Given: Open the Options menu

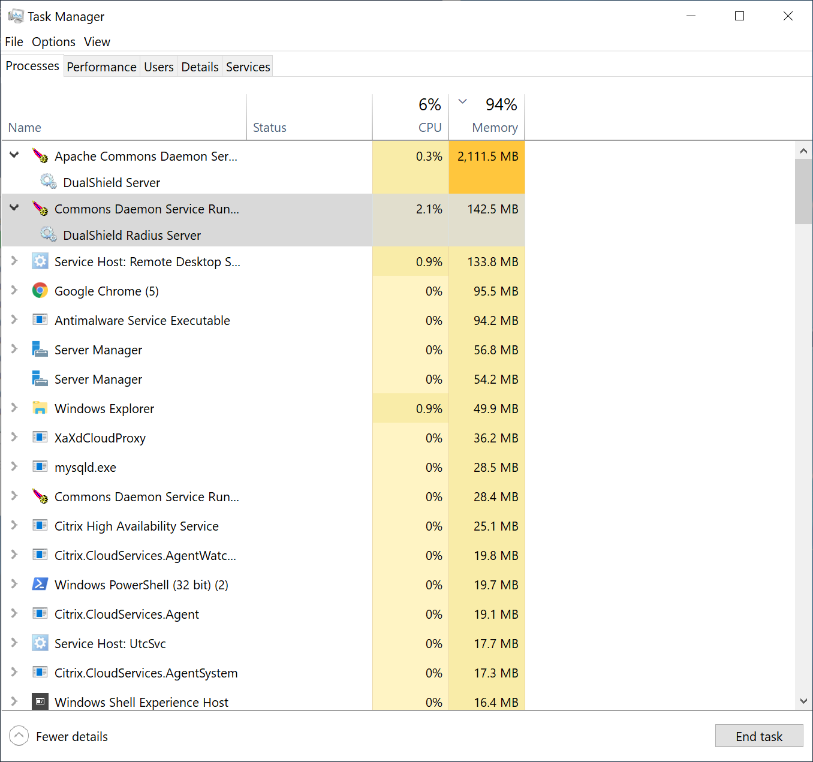Looking at the screenshot, I should (x=53, y=42).
